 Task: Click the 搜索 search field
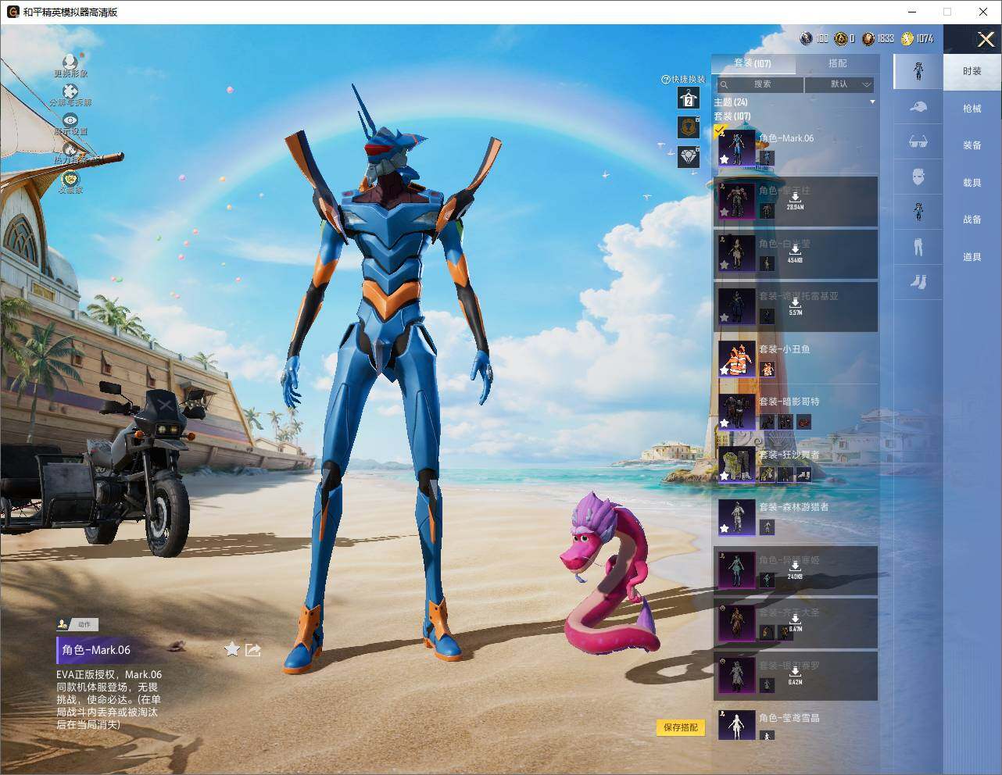click(x=758, y=84)
